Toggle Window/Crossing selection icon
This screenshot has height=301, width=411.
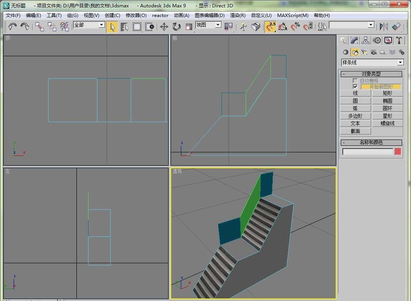click(x=150, y=27)
